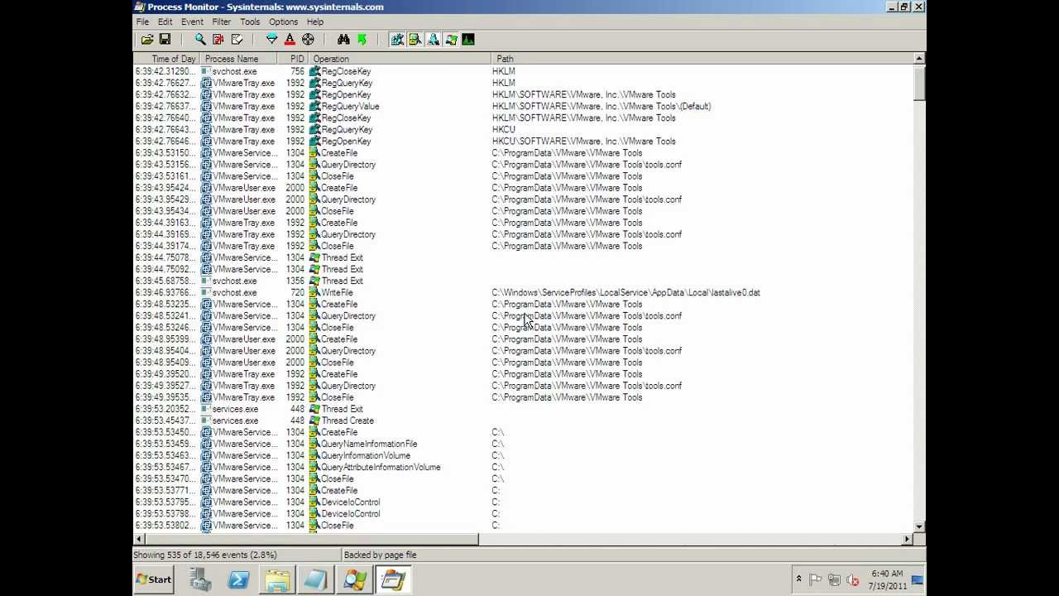Toggle event capture with the magnifier icon

tap(200, 39)
